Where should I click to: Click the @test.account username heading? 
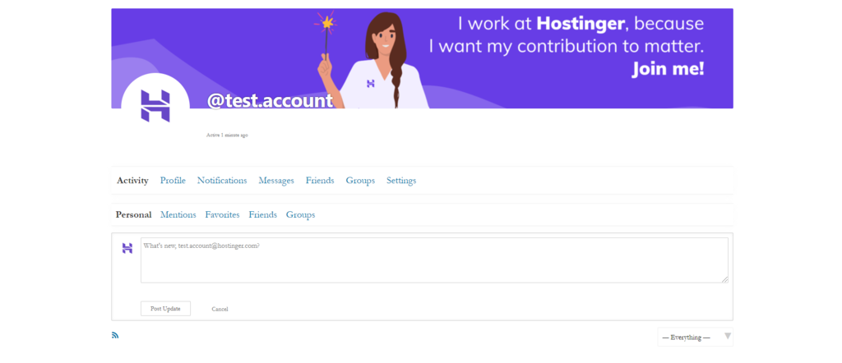click(x=270, y=101)
